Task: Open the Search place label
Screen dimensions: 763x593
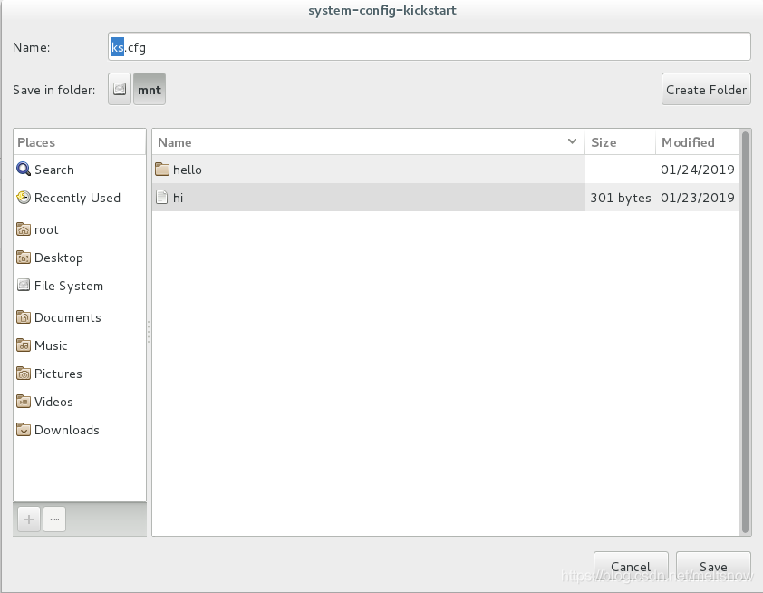Action: tap(54, 170)
